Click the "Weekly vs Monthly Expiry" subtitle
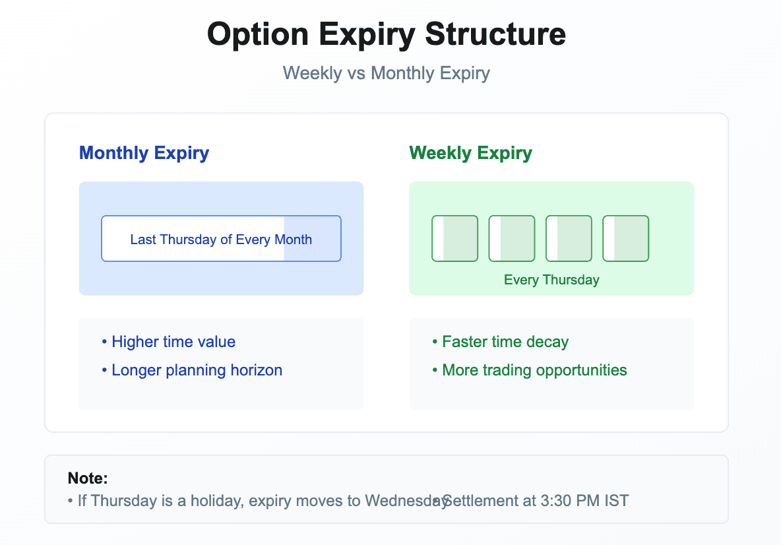The image size is (781, 545). [387, 73]
